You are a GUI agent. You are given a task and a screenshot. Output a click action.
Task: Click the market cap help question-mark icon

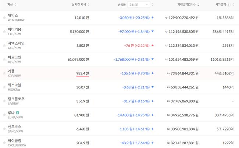coord(229,4)
